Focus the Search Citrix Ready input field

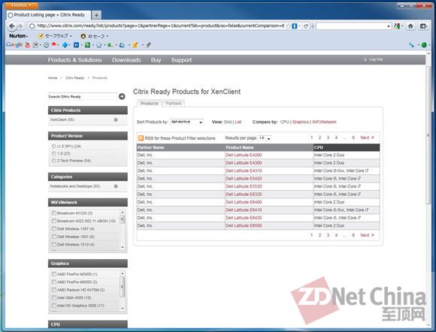tap(82, 96)
